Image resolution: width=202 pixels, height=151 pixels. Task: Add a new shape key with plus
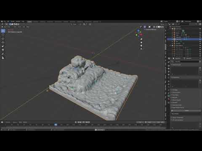click(200, 80)
